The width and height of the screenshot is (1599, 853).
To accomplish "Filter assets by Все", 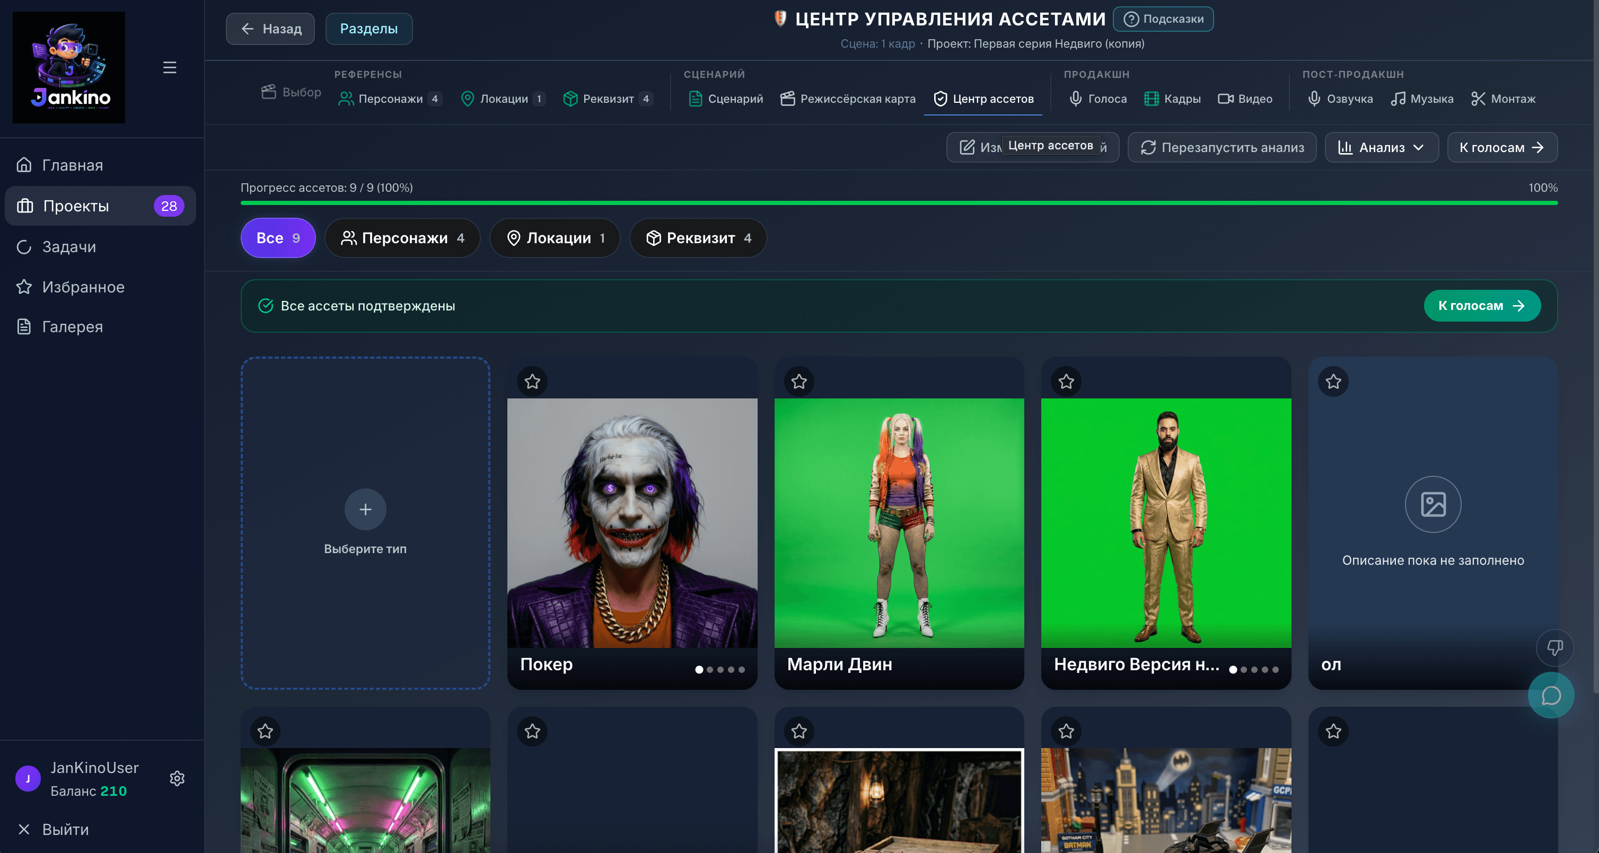I will [278, 237].
